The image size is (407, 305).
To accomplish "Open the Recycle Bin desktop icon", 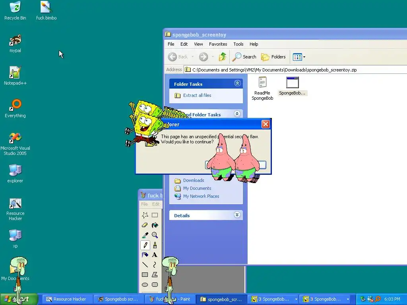I will click(x=15, y=11).
